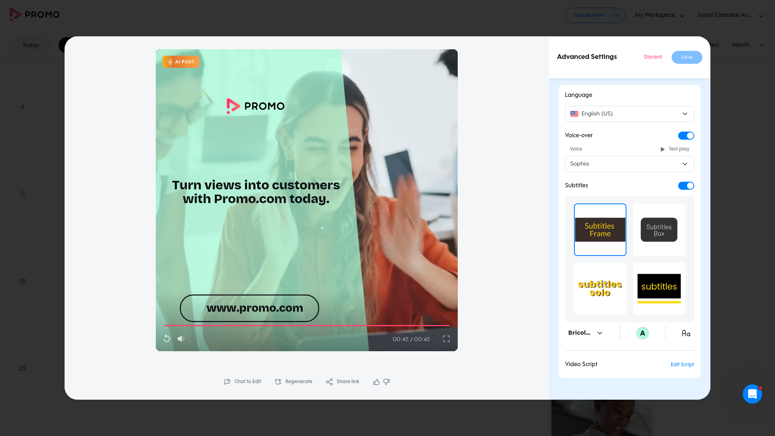Image resolution: width=775 pixels, height=436 pixels.
Task: Click the Save button
Action: 687,57
